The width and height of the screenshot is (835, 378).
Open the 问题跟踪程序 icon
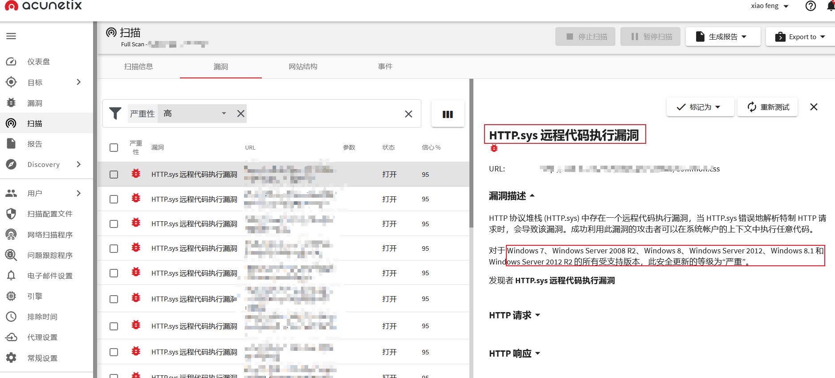tap(11, 255)
